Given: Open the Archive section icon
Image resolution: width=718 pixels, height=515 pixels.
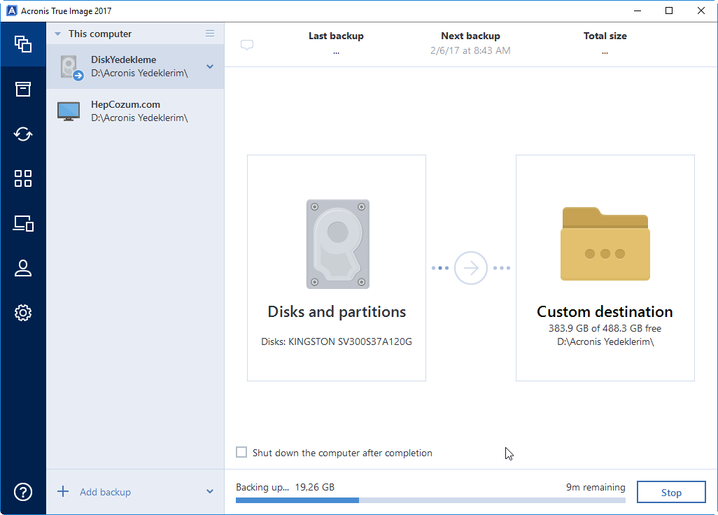Looking at the screenshot, I should 23,89.
